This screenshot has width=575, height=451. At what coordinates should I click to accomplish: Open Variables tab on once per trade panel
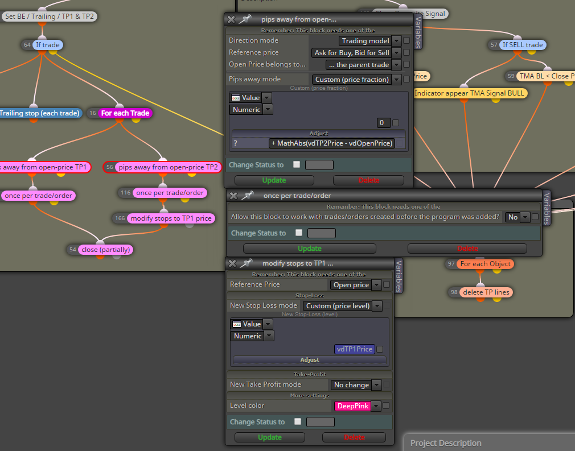tap(547, 208)
